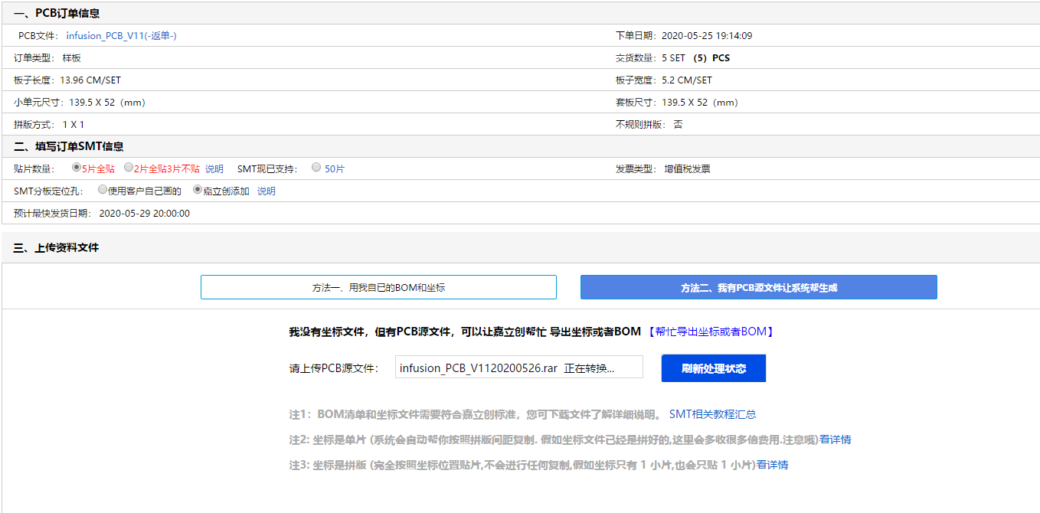Click the delivery quantity 5 SET (5) PCS

[x=696, y=58]
